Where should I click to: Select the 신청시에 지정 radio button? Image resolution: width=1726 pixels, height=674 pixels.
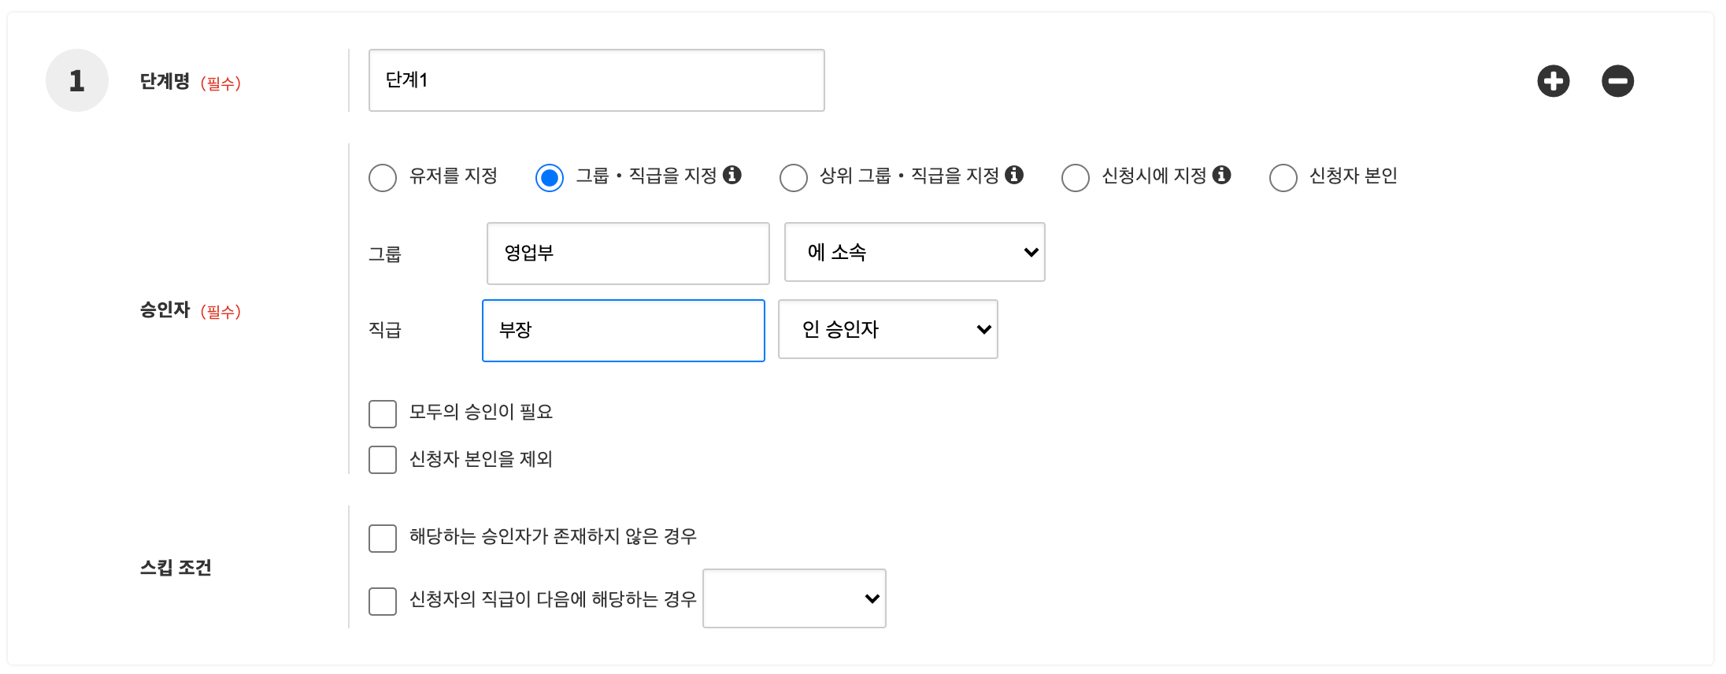[x=1075, y=177]
